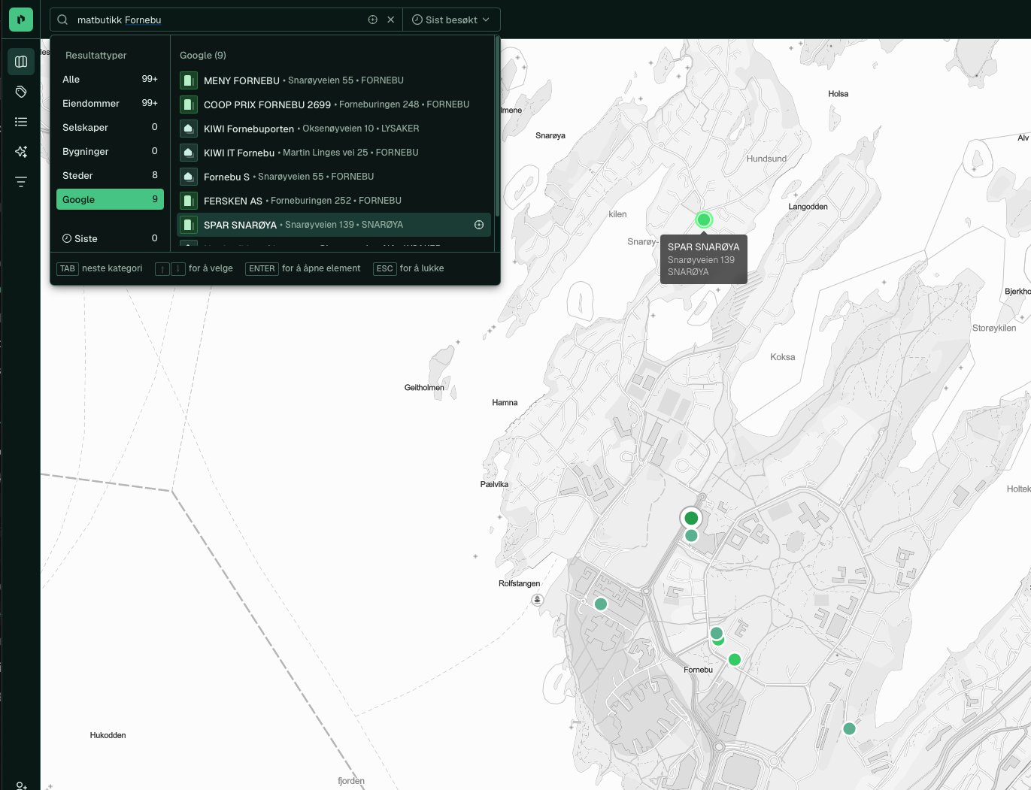Select the Bygninger result type
This screenshot has width=1031, height=790.
(110, 151)
